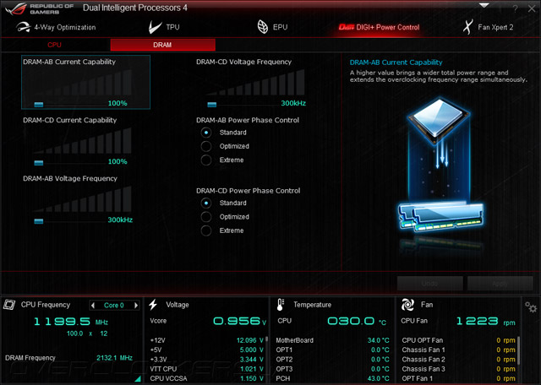Open the 4-Way Optimization tab

coord(56,27)
